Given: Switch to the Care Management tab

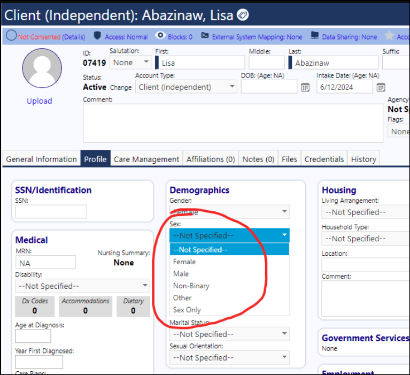Looking at the screenshot, I should tap(146, 158).
